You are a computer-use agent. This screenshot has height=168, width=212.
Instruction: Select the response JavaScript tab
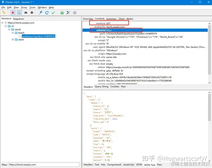pos(128,165)
